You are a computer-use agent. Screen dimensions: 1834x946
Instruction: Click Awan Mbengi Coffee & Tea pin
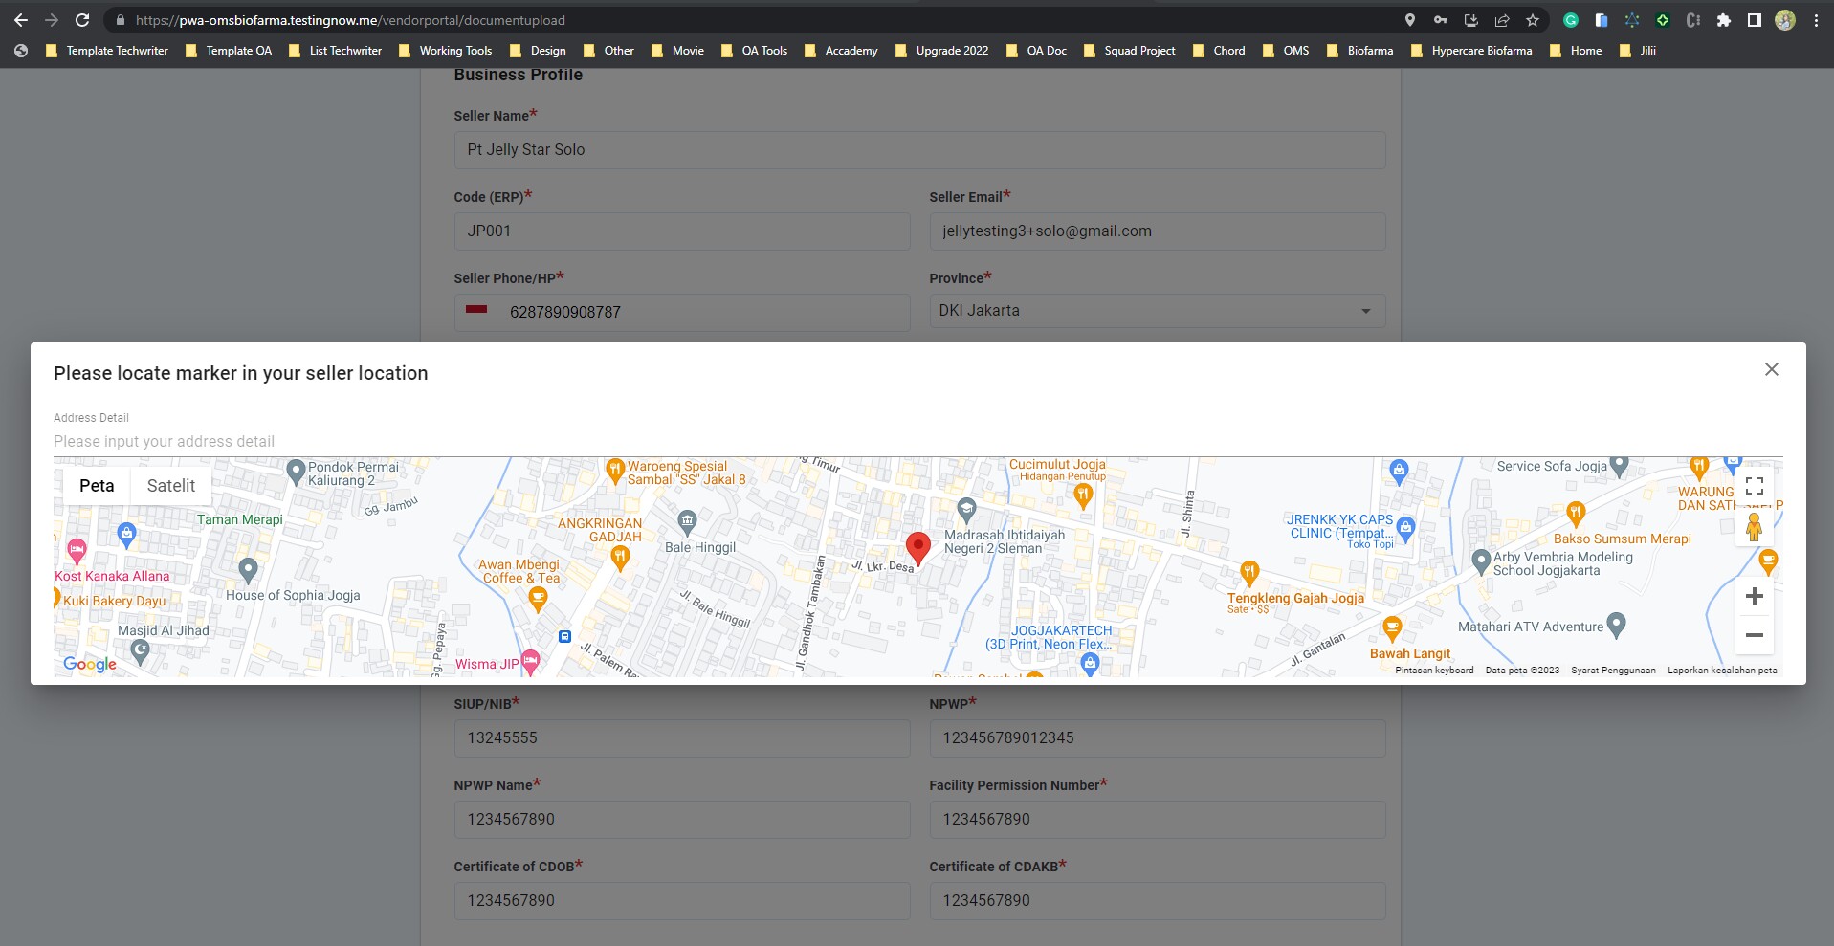(538, 600)
